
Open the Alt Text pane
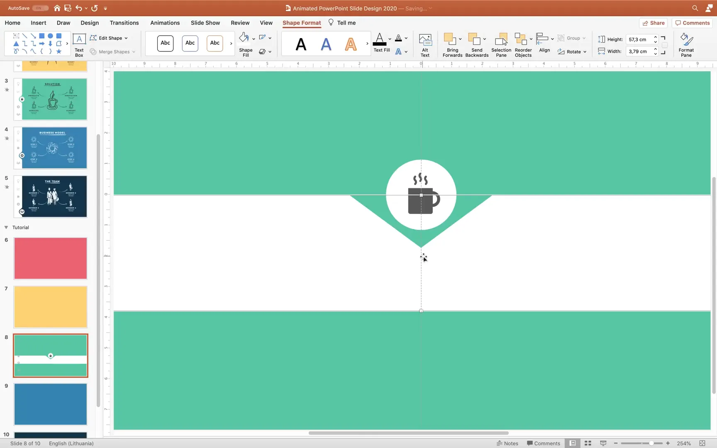(x=425, y=44)
